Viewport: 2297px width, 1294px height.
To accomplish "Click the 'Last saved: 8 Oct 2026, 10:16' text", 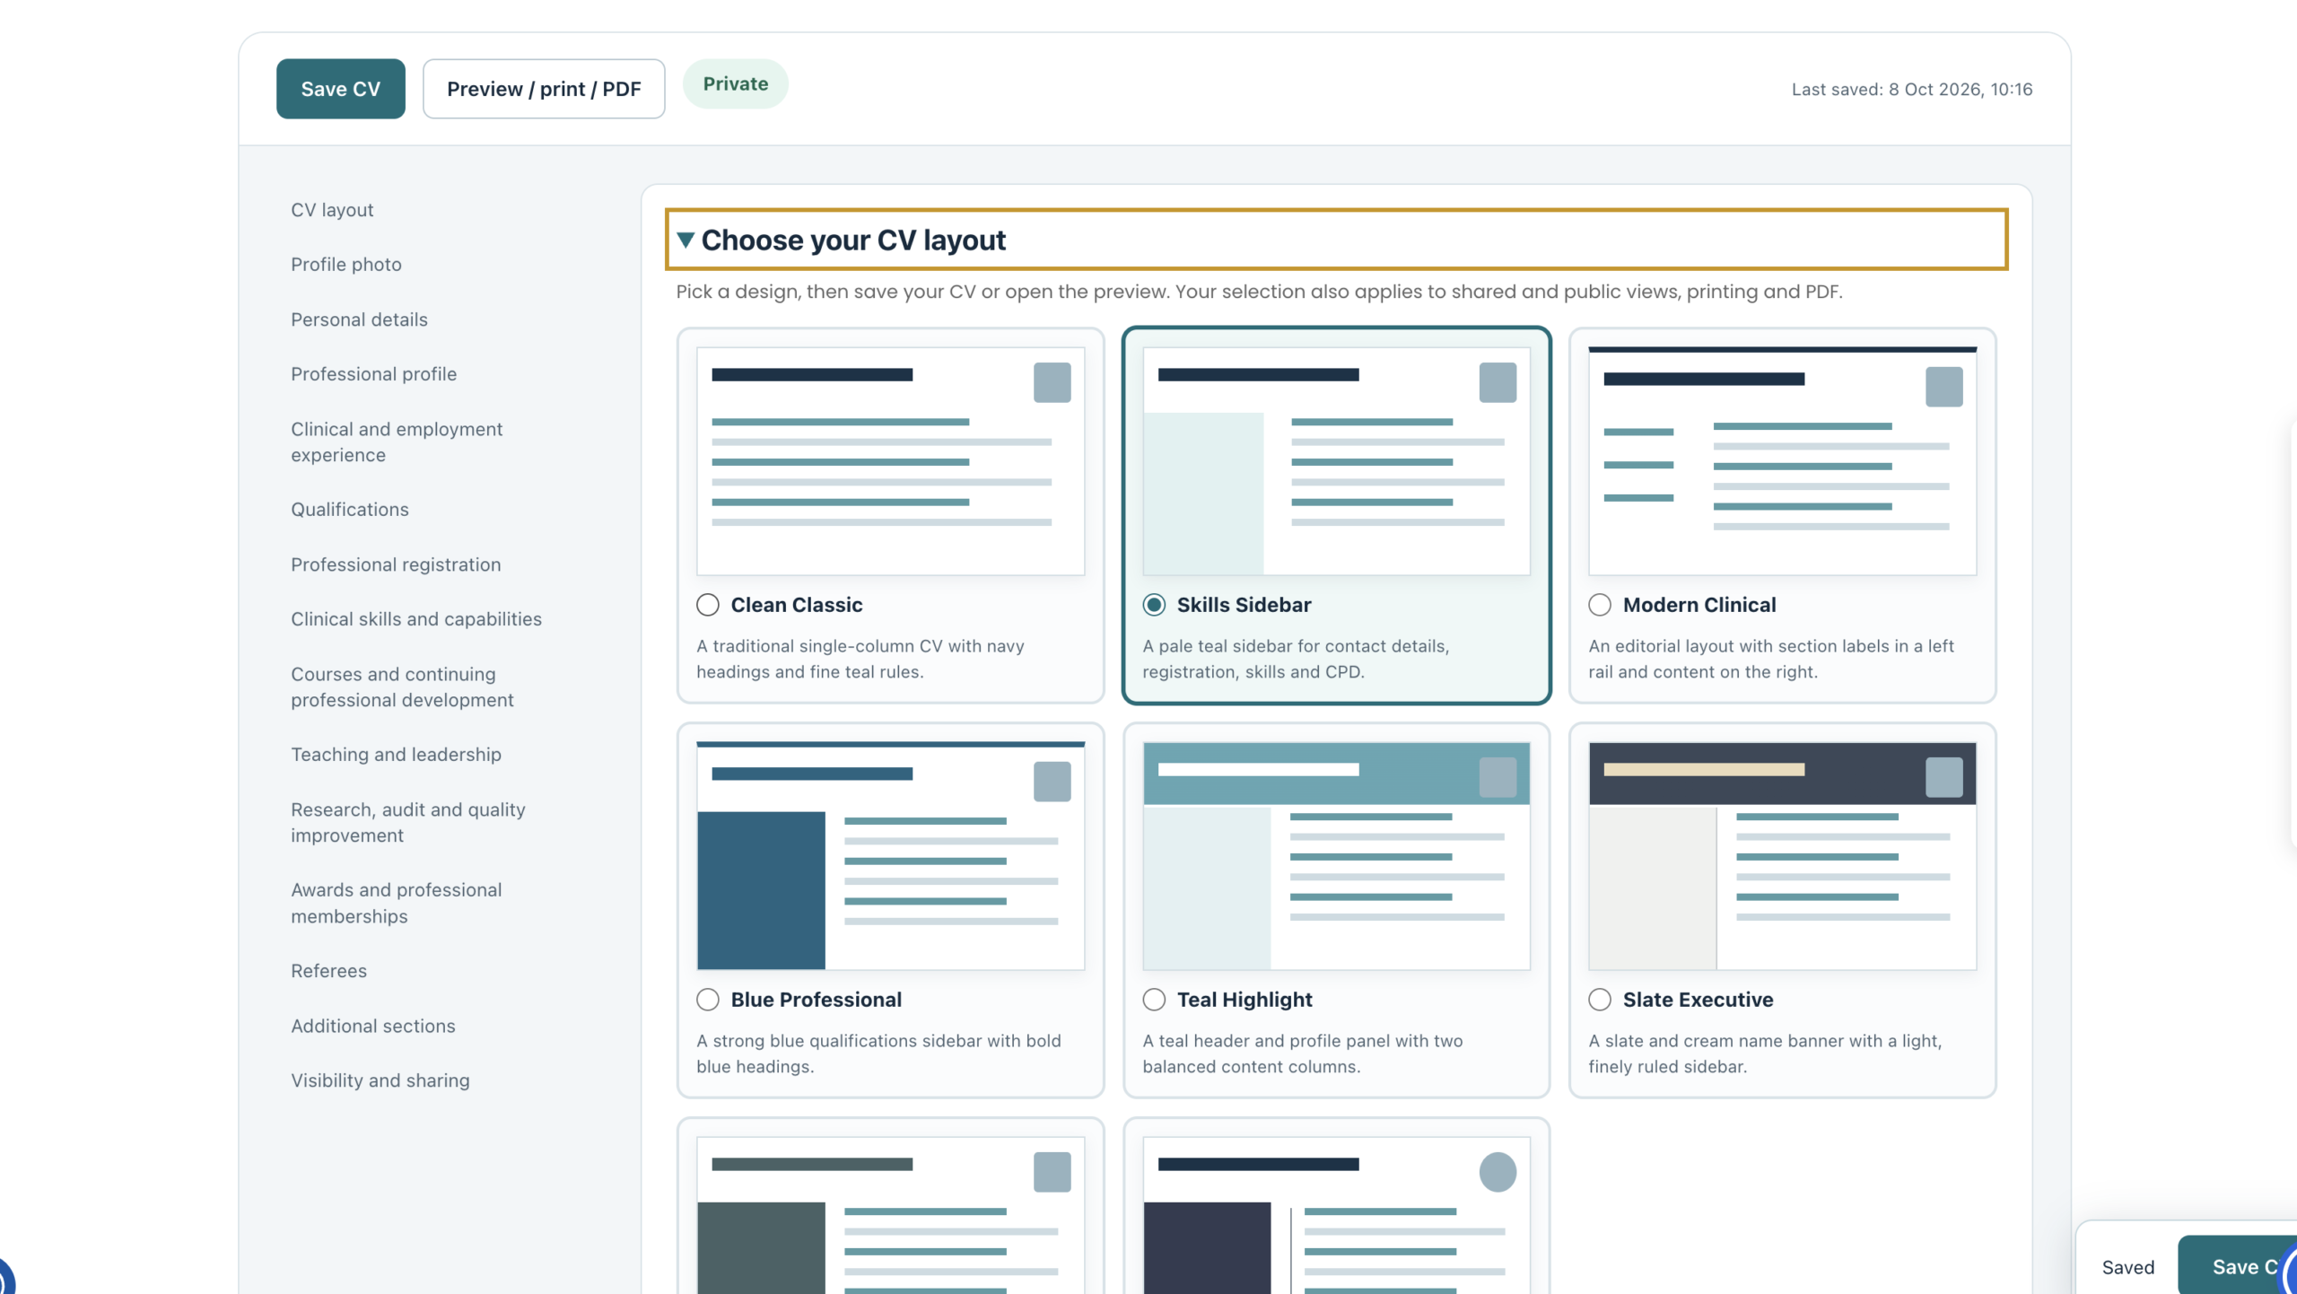I will (1912, 89).
